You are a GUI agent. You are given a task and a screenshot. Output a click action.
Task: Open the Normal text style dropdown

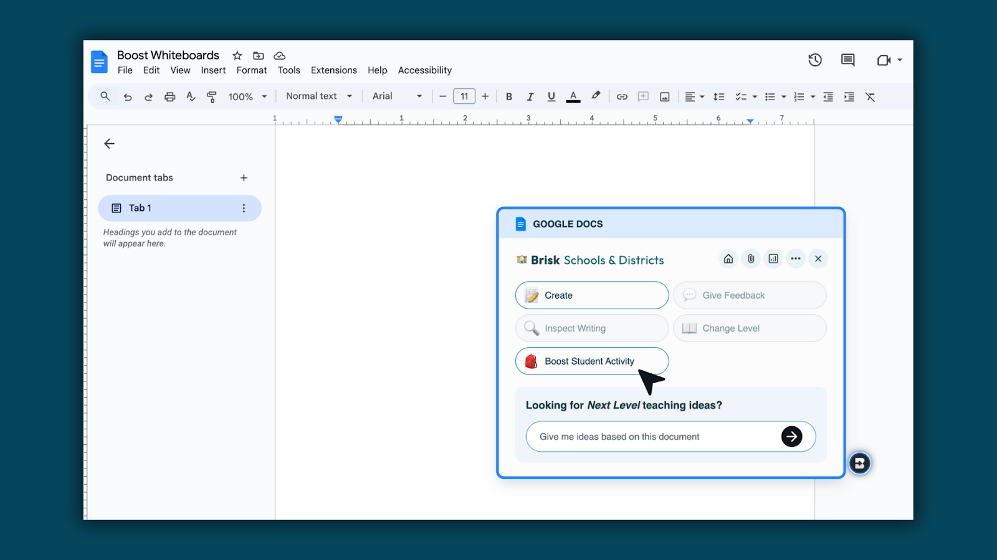tap(319, 96)
